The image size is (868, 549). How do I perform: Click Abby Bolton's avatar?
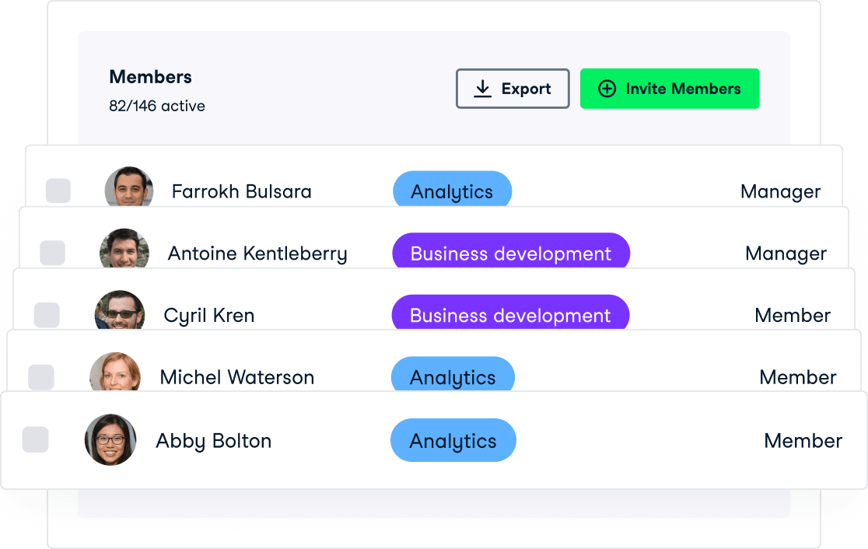click(x=110, y=439)
